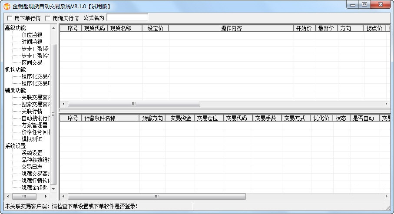Image resolution: width=394 pixels, height=214 pixels.
Task: Enable the 用下单行情 checkbox
Action: [x=10, y=18]
